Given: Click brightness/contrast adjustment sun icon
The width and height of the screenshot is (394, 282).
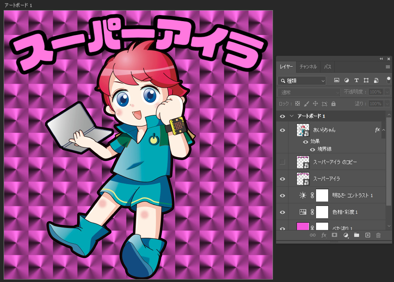Looking at the screenshot, I should [x=303, y=195].
